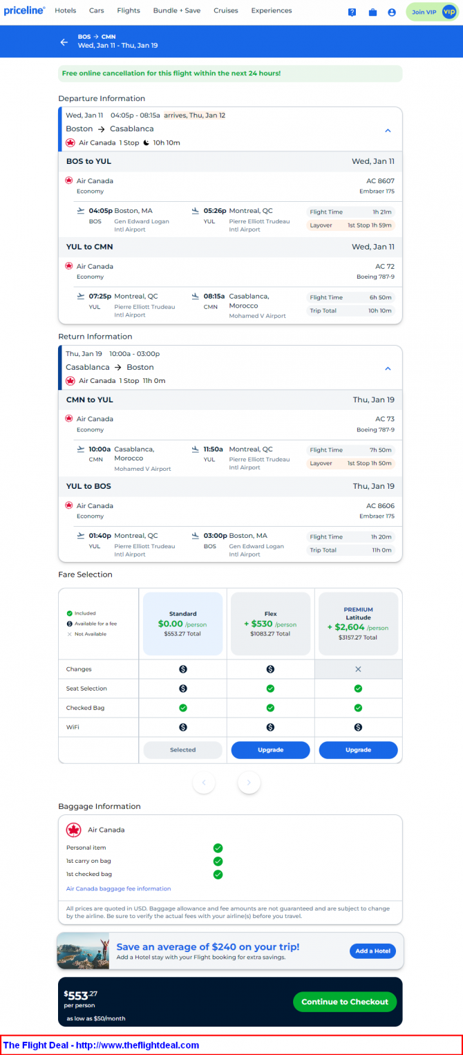The height and width of the screenshot is (1055, 463).
Task: Collapse Return Information chevron
Action: point(388,368)
